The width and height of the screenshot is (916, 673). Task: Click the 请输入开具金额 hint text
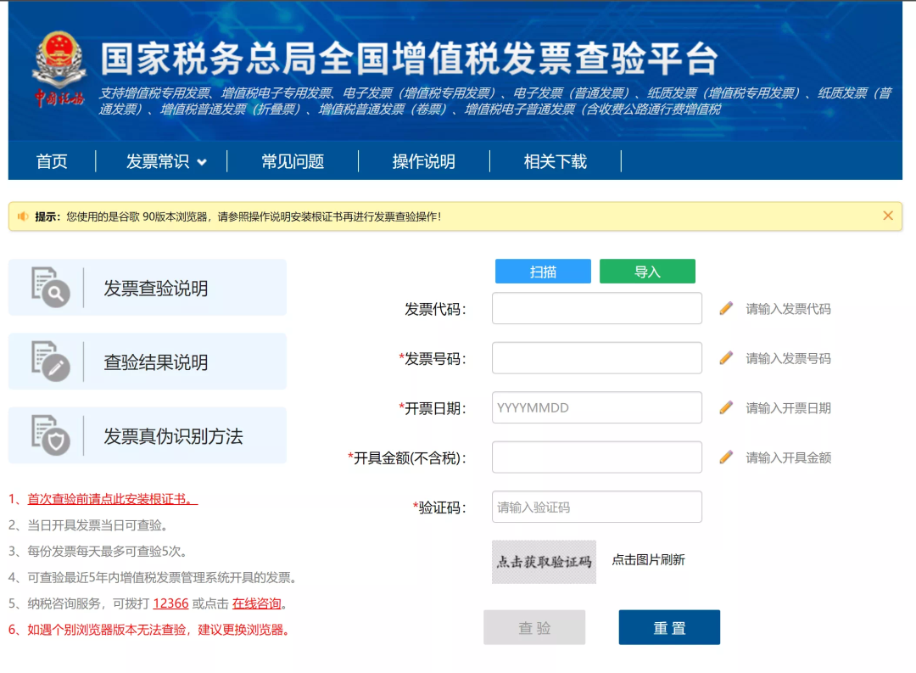[x=788, y=457]
